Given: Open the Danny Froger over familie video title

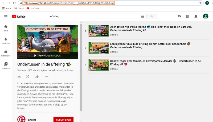Looking at the screenshot, I should click(x=155, y=63).
